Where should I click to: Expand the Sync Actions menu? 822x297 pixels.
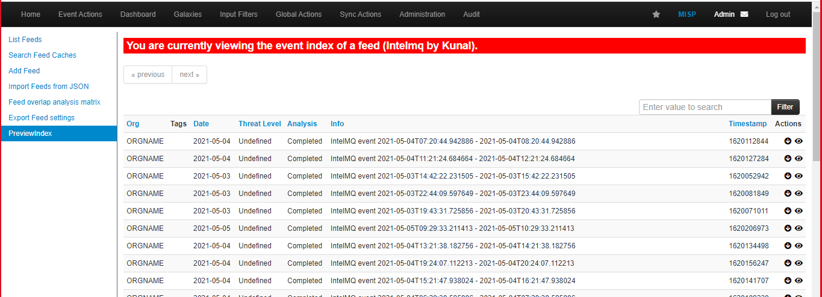(x=360, y=14)
